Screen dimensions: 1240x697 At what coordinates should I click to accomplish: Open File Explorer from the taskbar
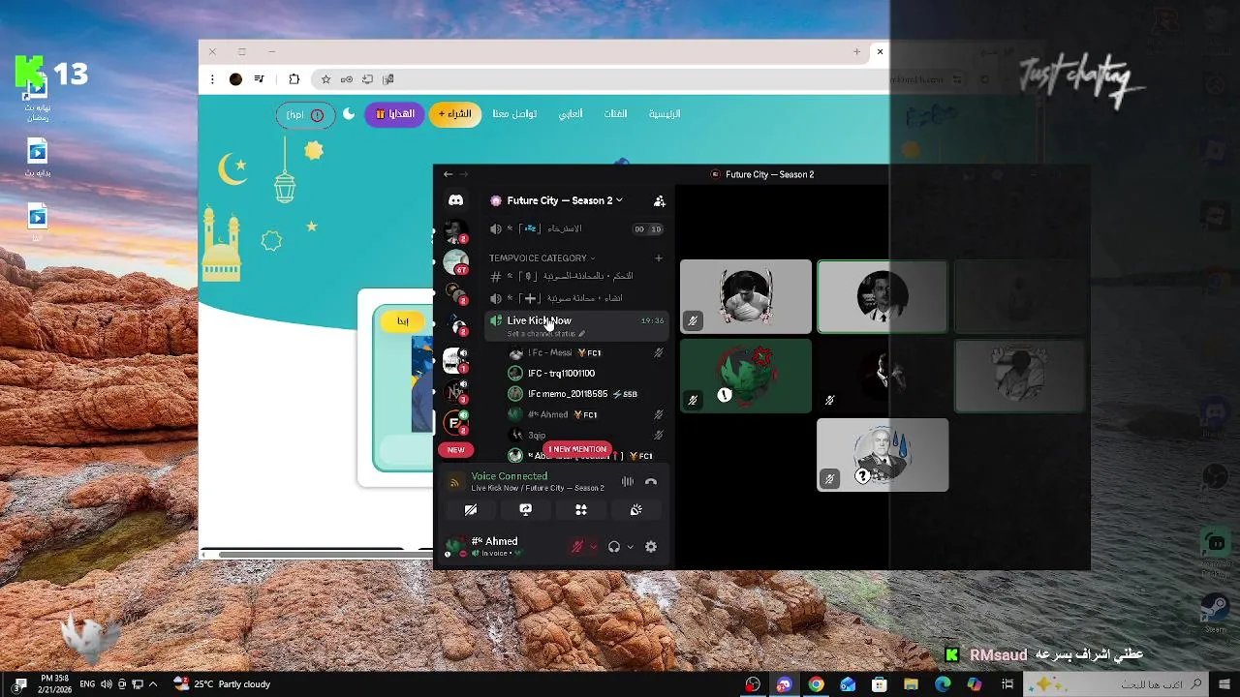(911, 684)
